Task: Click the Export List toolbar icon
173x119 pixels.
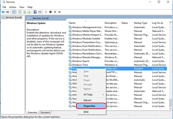Action: click(x=29, y=12)
